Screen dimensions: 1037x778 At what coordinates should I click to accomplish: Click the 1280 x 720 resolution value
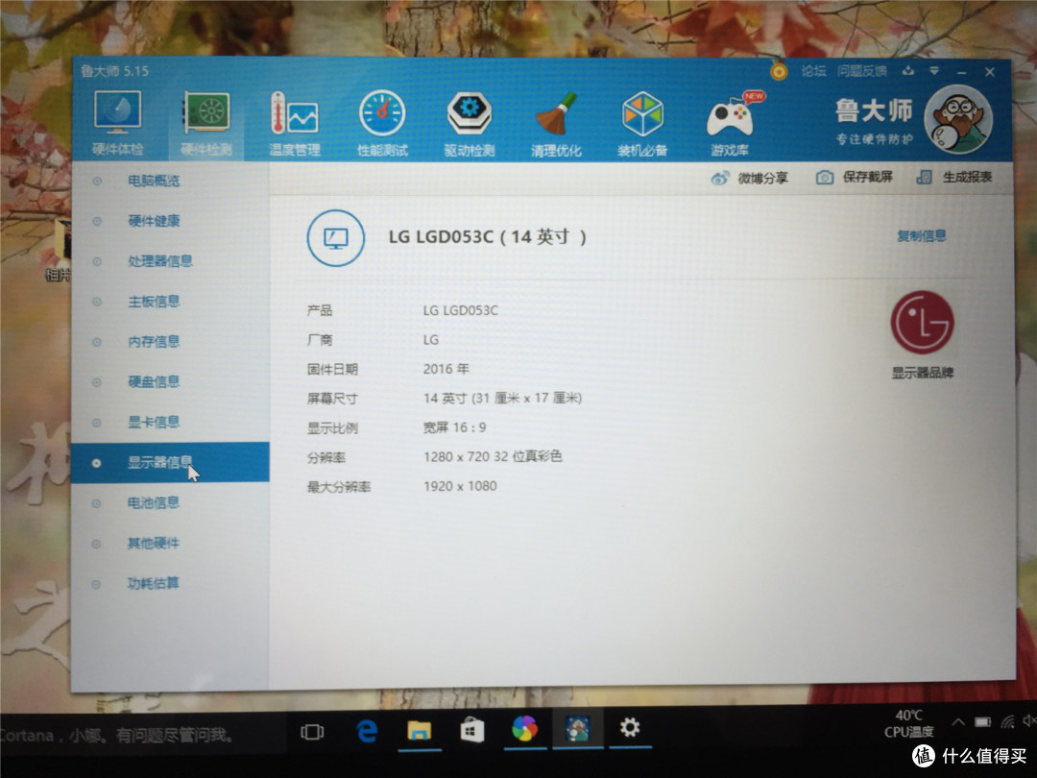click(493, 456)
